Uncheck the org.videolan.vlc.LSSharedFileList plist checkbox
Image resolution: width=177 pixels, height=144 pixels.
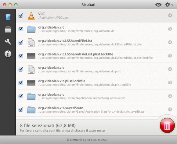click(x=20, y=42)
